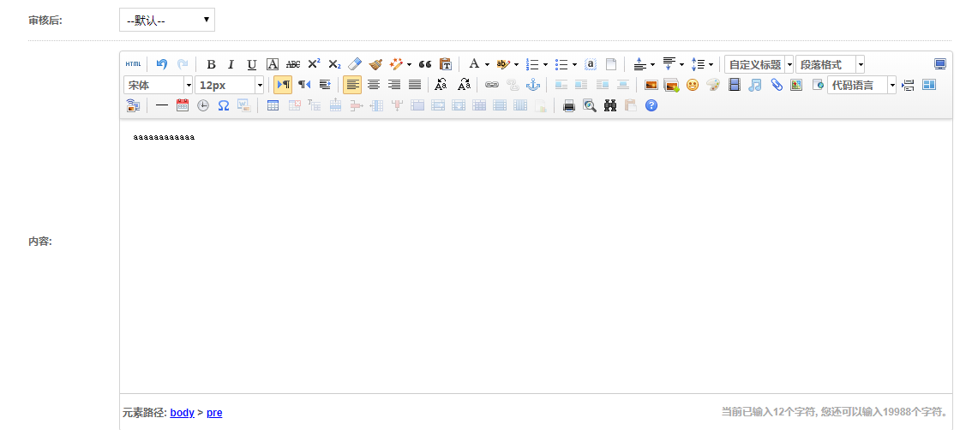The height and width of the screenshot is (430, 960).
Task: Open the highlight color dropdown arrow
Action: coord(516,64)
